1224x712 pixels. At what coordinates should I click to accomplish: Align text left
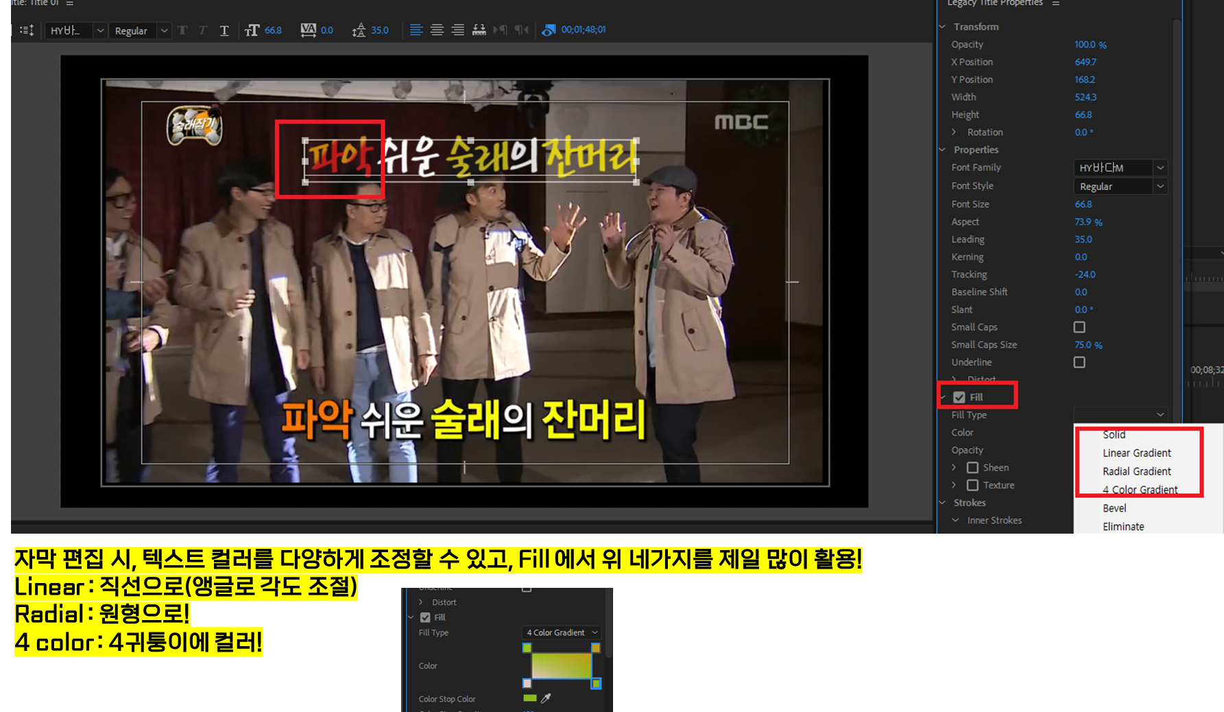point(416,29)
